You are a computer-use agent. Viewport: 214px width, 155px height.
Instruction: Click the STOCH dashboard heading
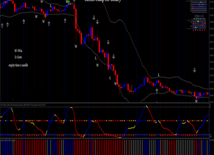(199, 16)
